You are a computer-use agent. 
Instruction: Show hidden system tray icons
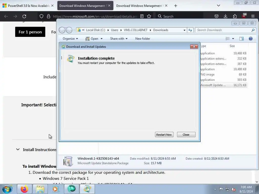pos(215,189)
